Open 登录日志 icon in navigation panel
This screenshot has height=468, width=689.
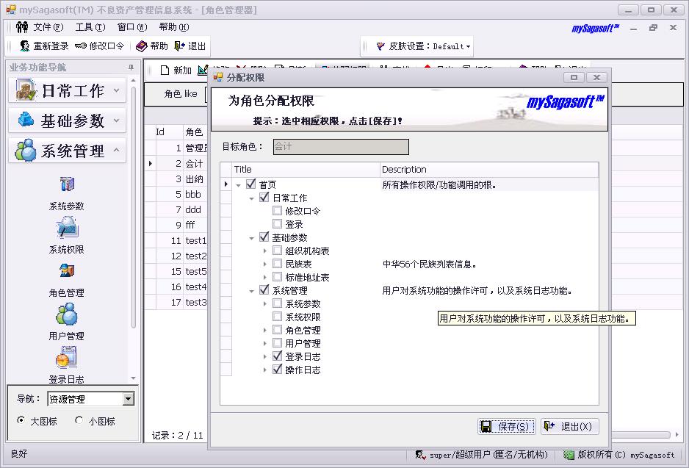pos(67,357)
